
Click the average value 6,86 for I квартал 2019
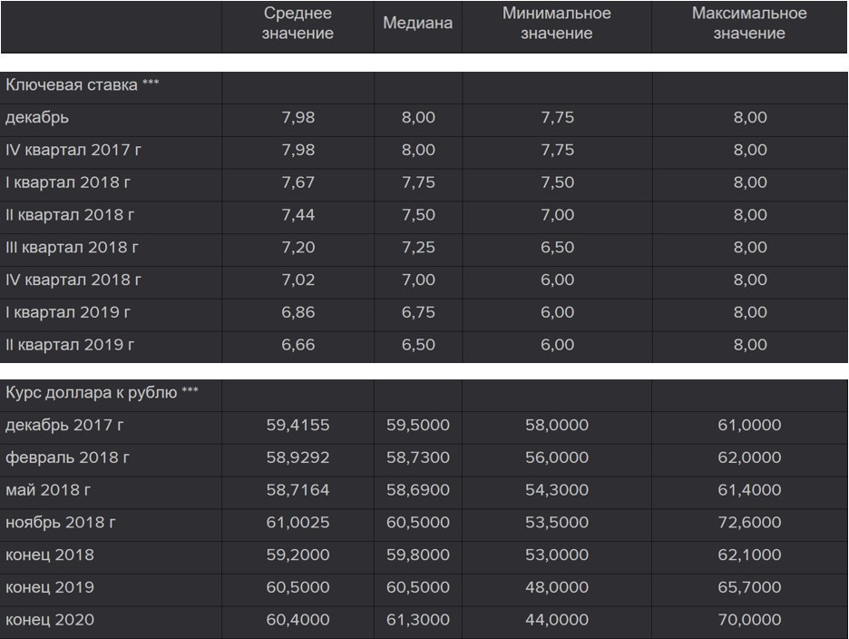(x=298, y=312)
